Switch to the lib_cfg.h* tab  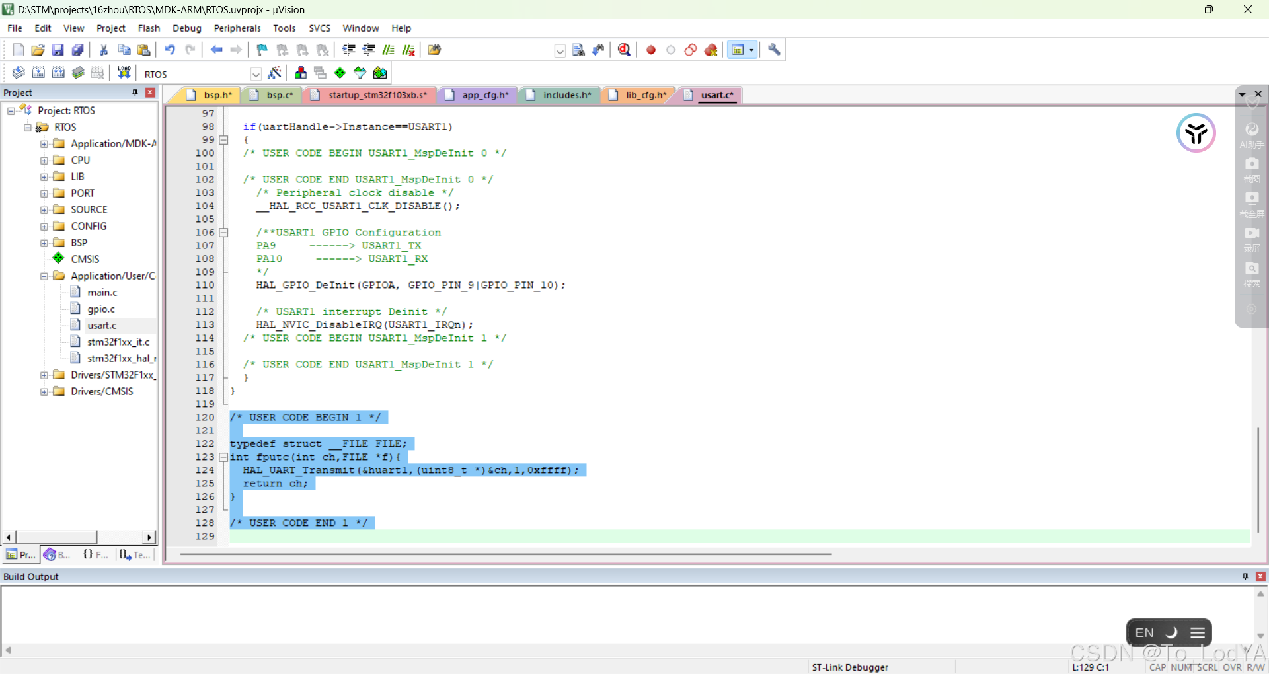click(638, 95)
